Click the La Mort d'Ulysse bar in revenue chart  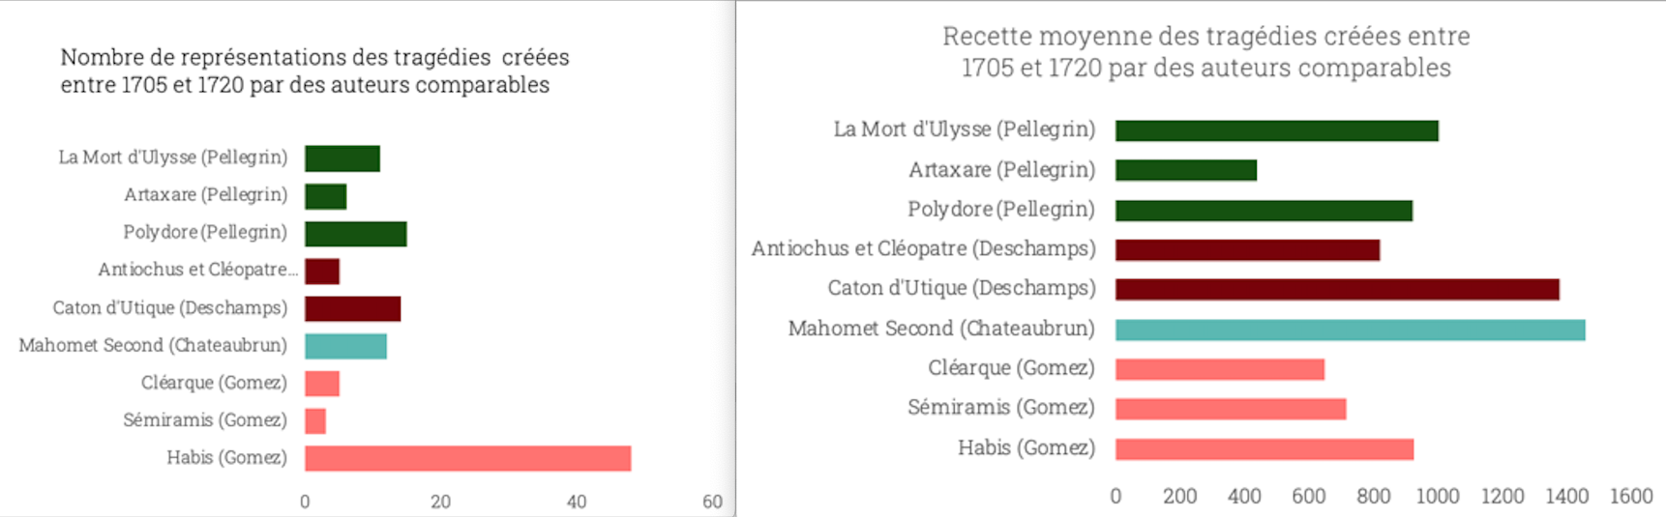[1276, 130]
